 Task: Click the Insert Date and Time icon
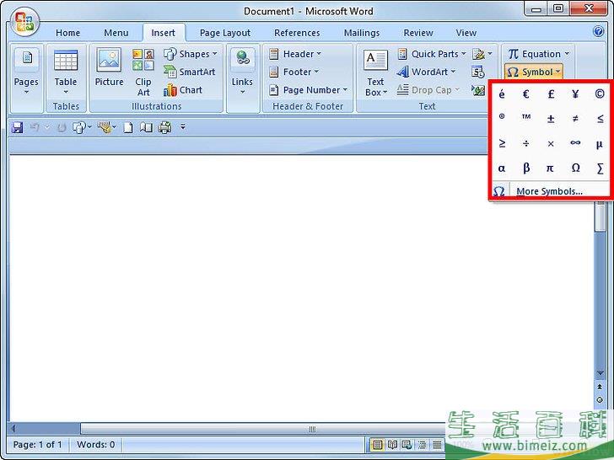(x=478, y=72)
